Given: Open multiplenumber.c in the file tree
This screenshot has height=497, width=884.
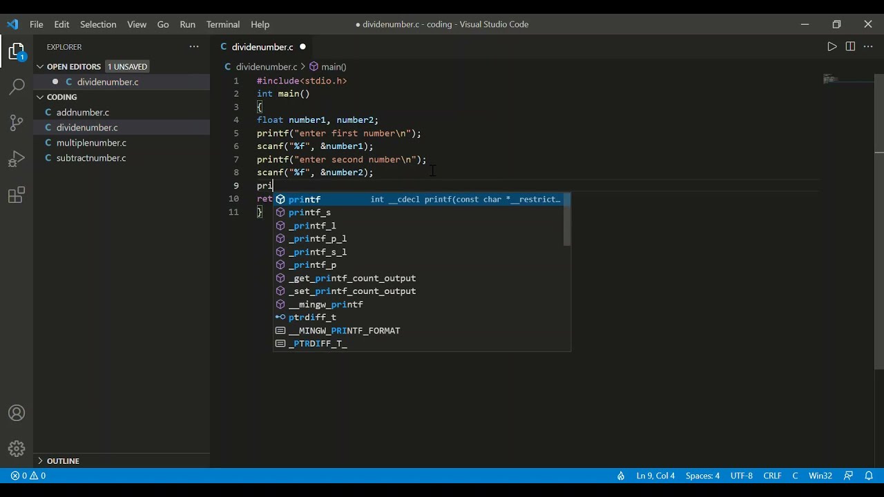Looking at the screenshot, I should (122, 142).
